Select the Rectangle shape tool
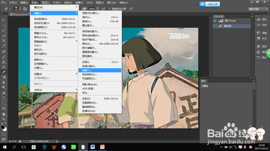Image resolution: width=270 pixels, height=151 pixels. (x=4, y=109)
